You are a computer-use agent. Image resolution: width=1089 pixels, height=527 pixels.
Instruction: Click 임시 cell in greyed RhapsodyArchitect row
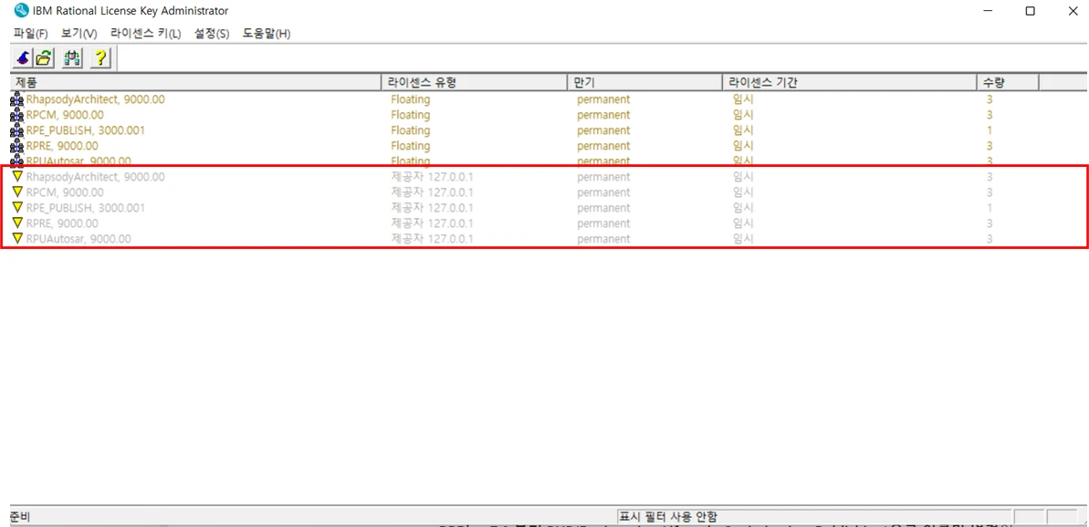pos(743,177)
